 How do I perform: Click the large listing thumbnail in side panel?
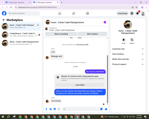point(128,24)
